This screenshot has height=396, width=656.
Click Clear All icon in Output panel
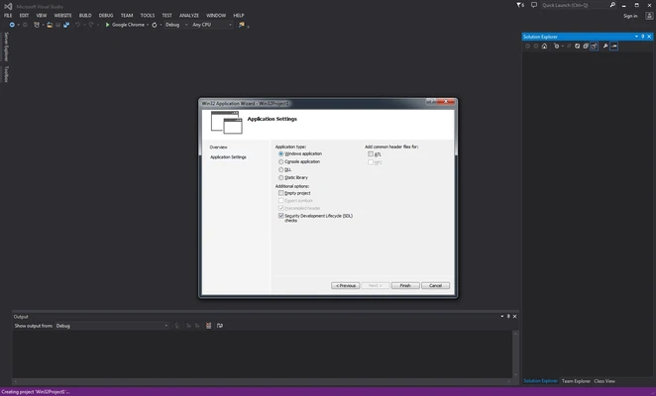(x=208, y=326)
